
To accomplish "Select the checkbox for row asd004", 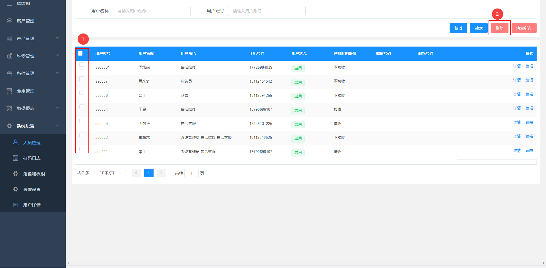I will point(82,107).
